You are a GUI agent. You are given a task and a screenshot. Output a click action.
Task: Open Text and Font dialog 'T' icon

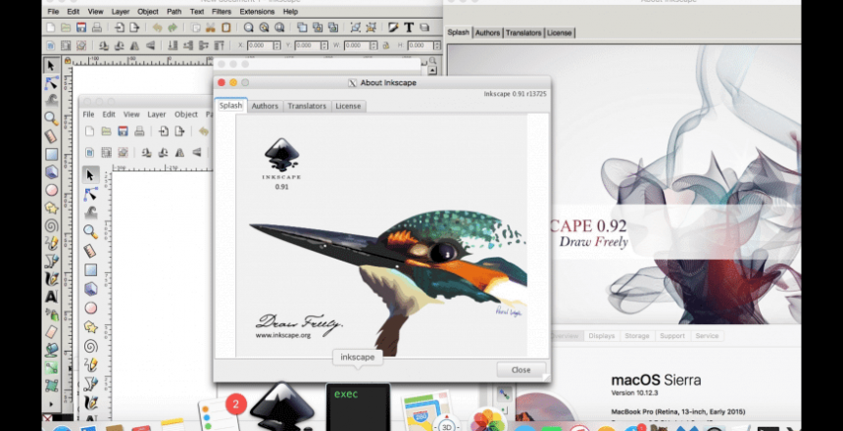tap(409, 27)
